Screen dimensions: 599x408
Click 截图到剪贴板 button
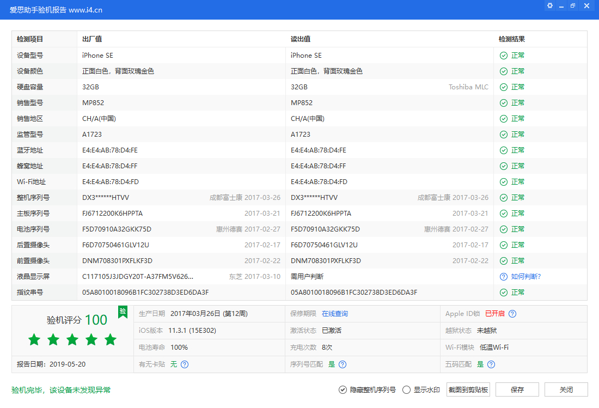coord(468,389)
